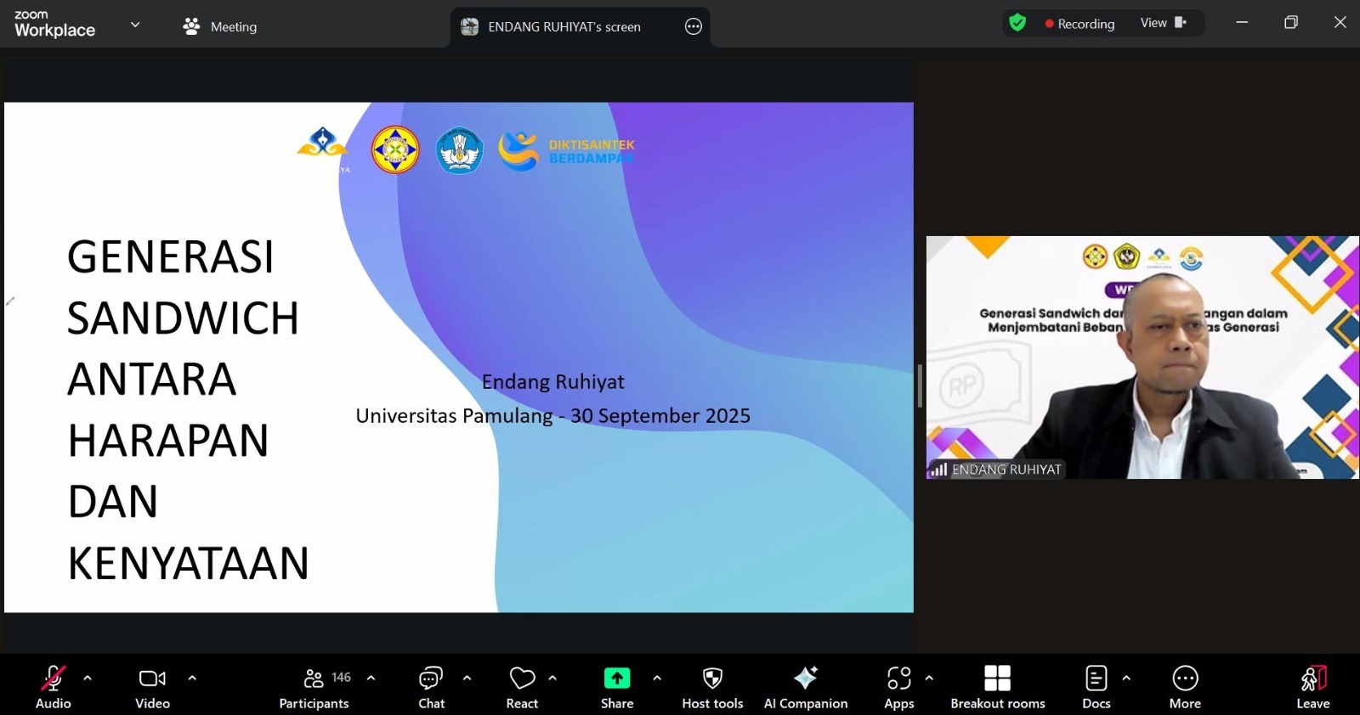This screenshot has height=715, width=1360.
Task: Launch AI Companion
Action: click(x=805, y=686)
